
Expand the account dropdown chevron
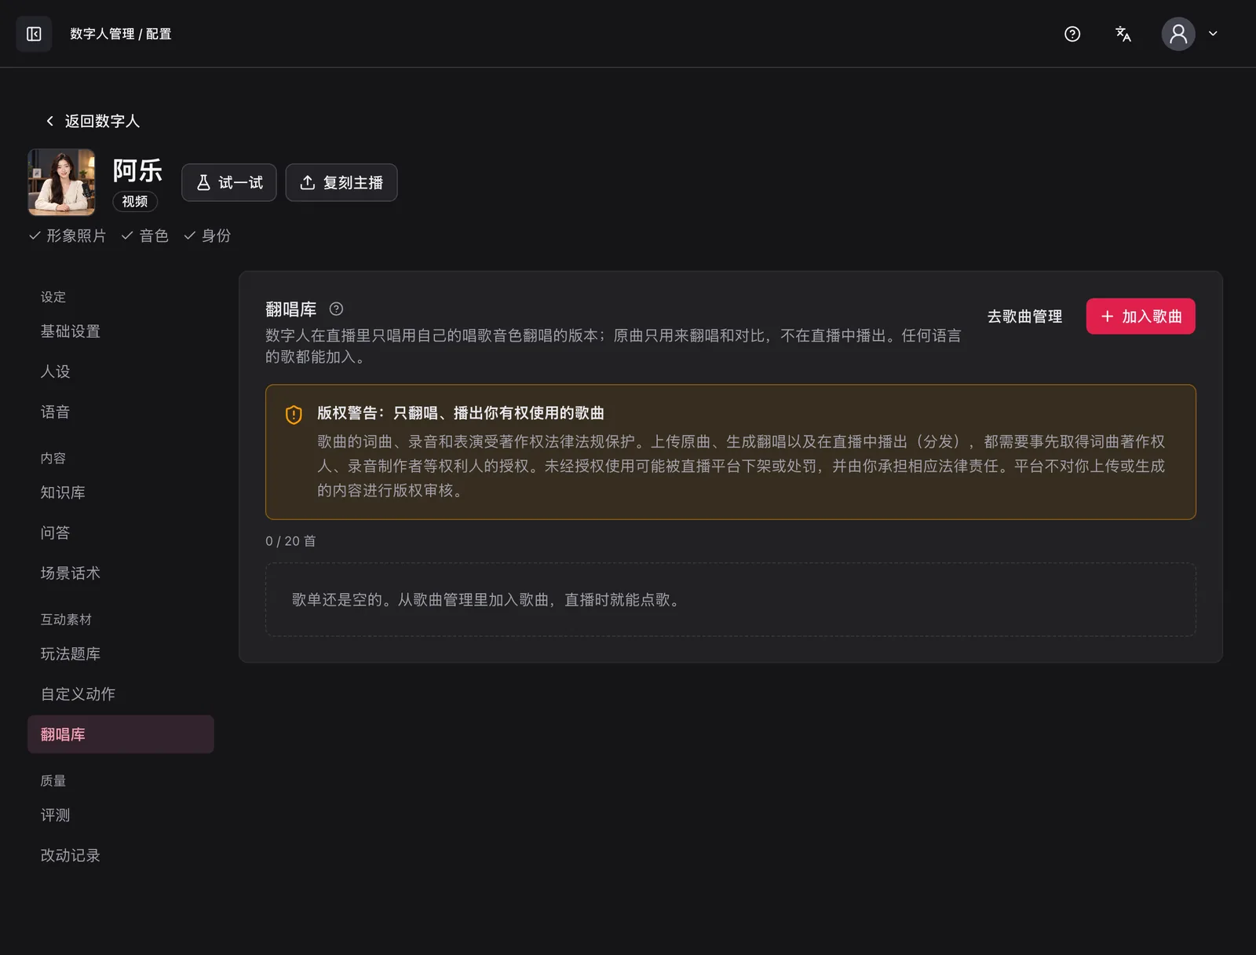tap(1213, 34)
